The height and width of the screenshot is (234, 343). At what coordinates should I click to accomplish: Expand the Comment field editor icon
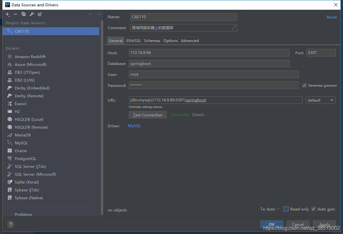click(234, 28)
